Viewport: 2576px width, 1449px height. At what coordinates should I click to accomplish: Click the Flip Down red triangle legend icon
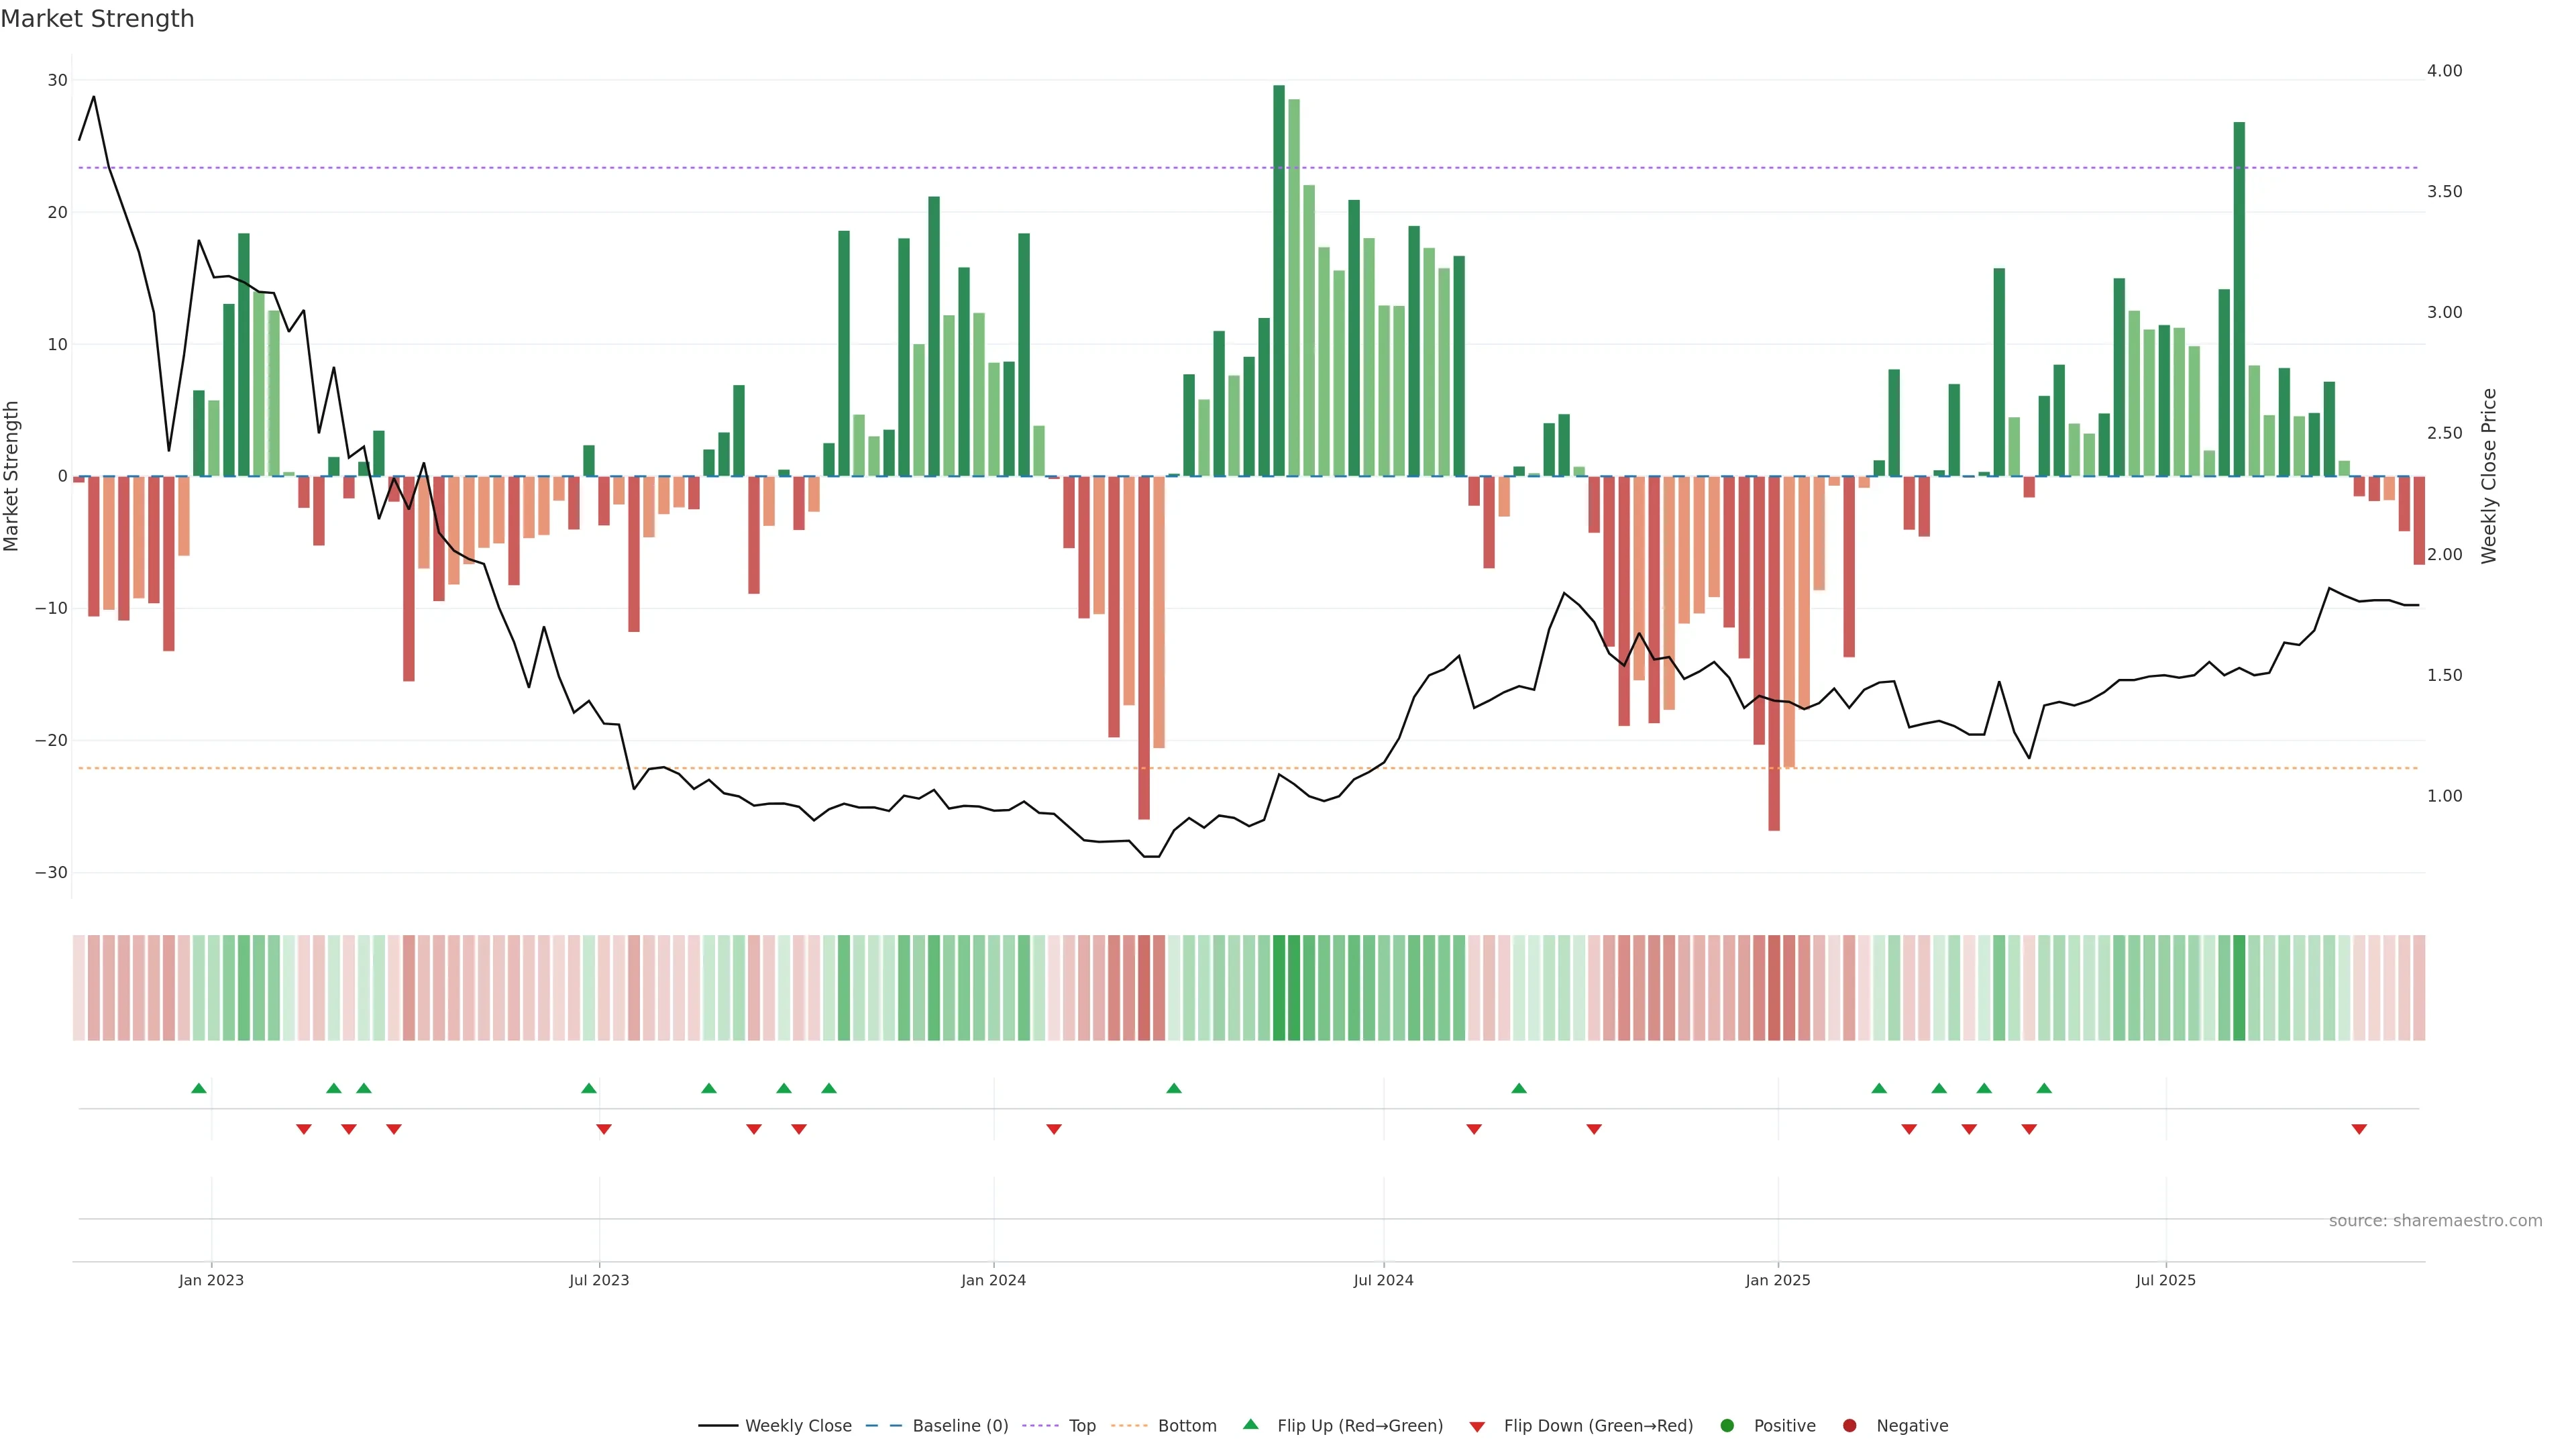[x=1477, y=1426]
